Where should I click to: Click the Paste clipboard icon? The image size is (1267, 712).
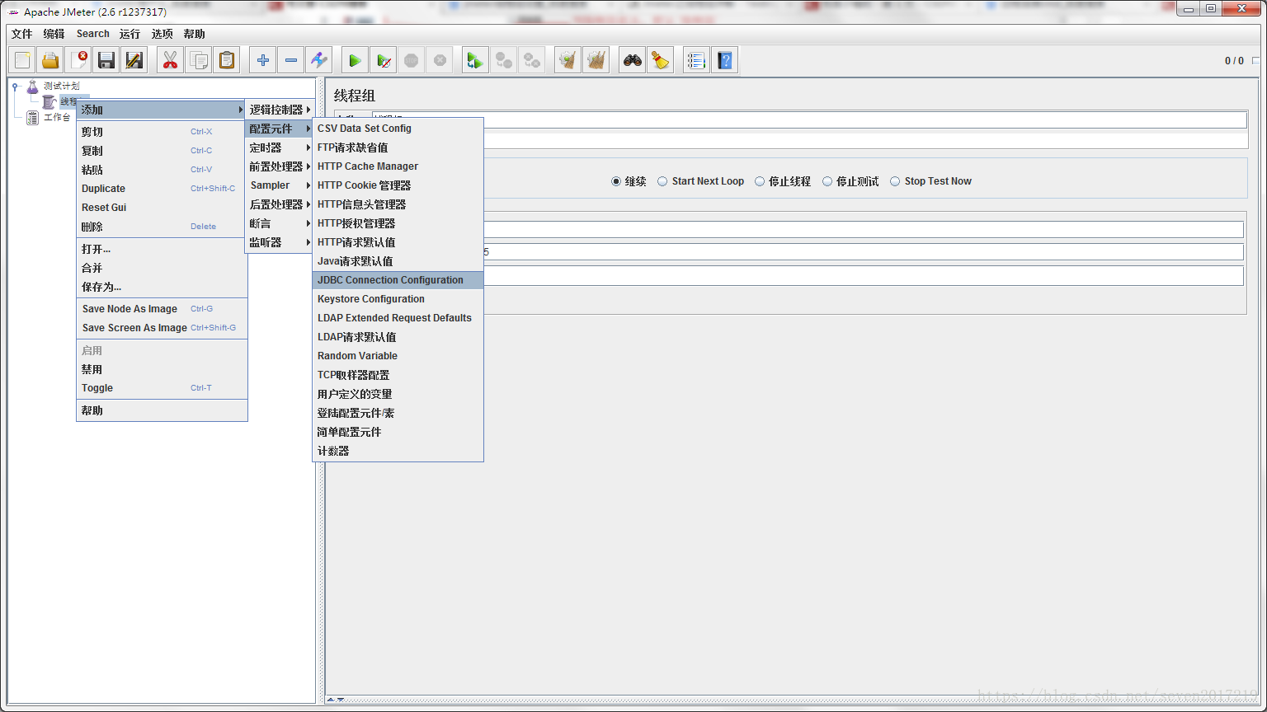pyautogui.click(x=227, y=60)
